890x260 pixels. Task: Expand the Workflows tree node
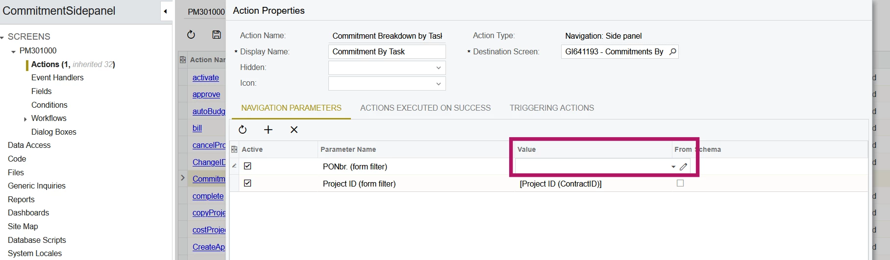click(25, 119)
